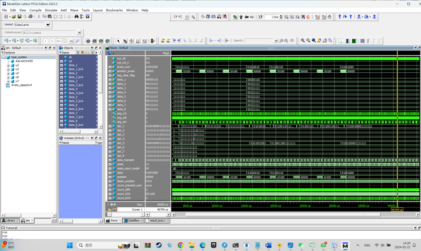Click the Zoom Out magnifier icon

(x=308, y=40)
